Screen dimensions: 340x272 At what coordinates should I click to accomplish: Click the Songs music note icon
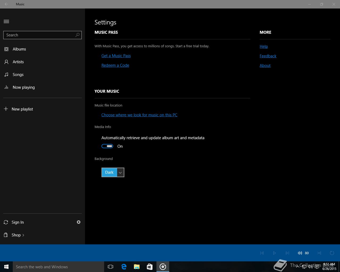[x=6, y=75]
